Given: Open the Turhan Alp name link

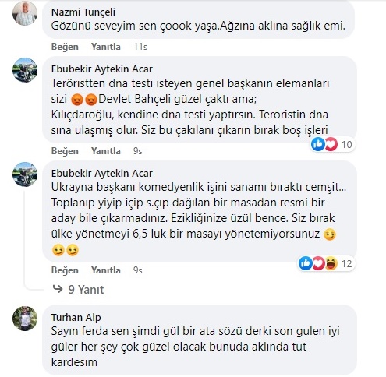Looking at the screenshot, I should (76, 317).
